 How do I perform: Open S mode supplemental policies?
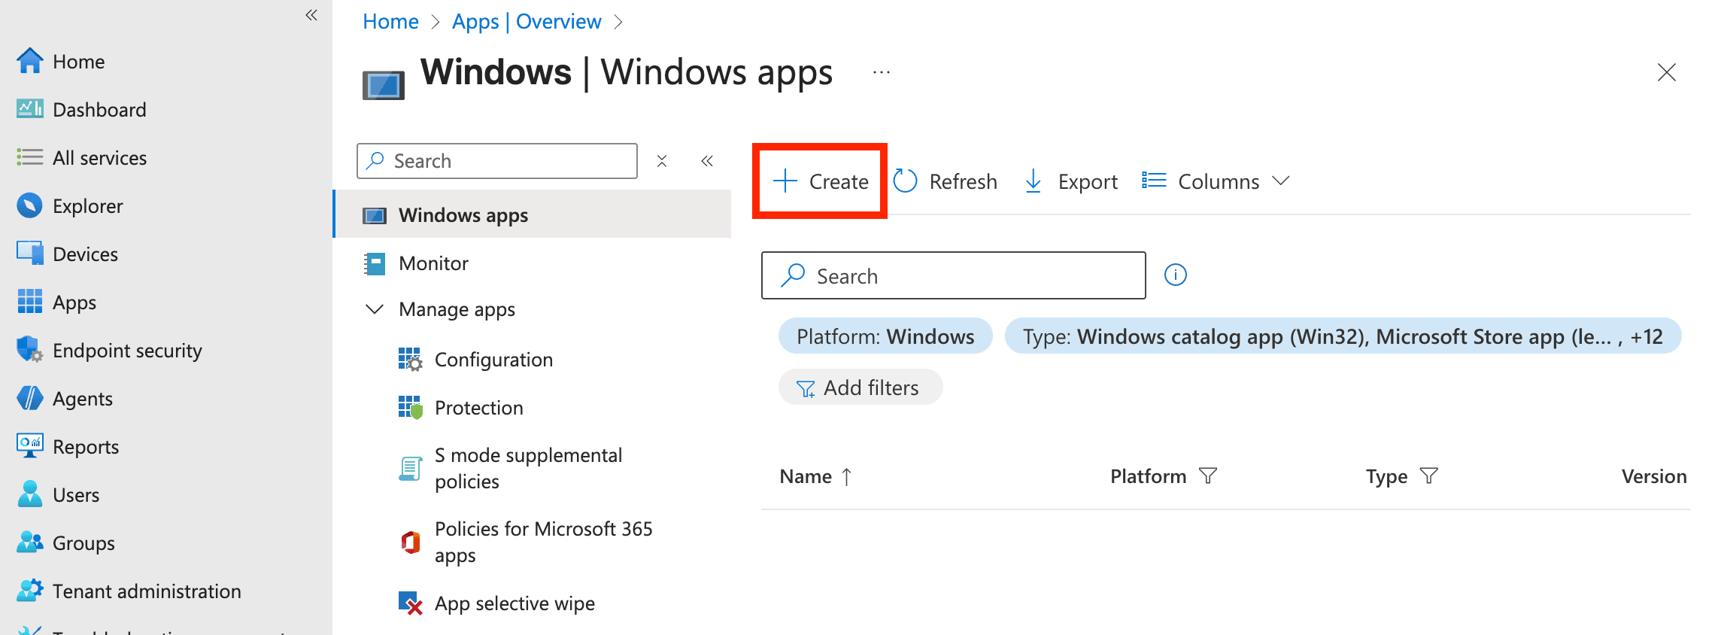529,468
